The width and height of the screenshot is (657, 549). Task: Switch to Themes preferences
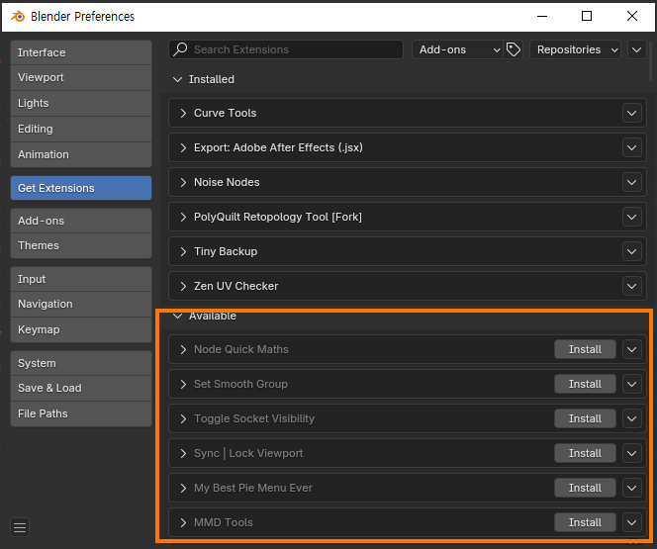(81, 245)
